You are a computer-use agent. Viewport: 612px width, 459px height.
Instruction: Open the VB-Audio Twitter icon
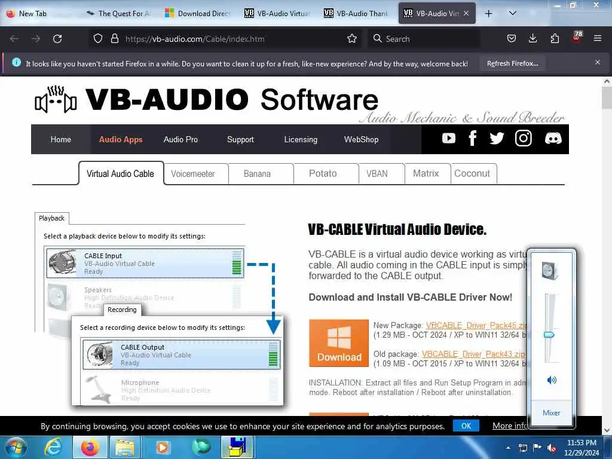[x=497, y=138]
